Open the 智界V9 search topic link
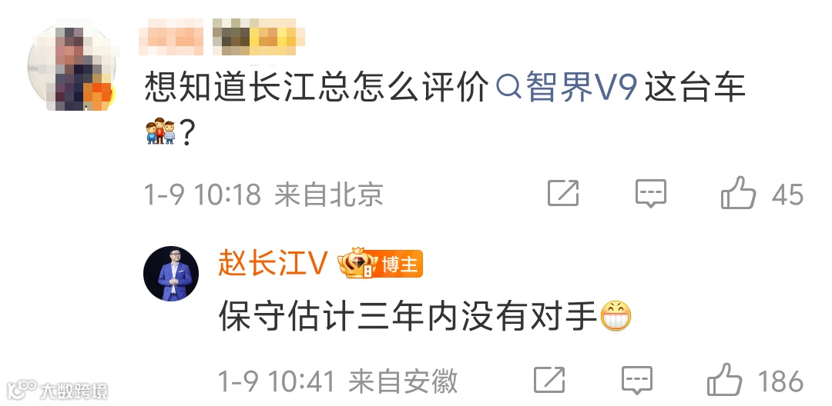 [x=566, y=88]
